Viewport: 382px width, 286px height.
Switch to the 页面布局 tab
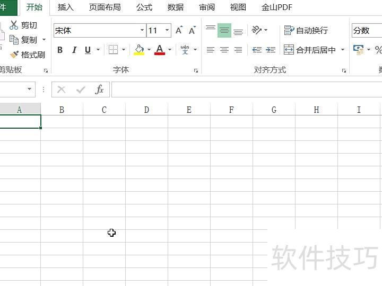[x=105, y=7]
